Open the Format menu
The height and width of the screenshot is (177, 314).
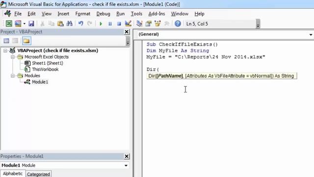click(83, 14)
